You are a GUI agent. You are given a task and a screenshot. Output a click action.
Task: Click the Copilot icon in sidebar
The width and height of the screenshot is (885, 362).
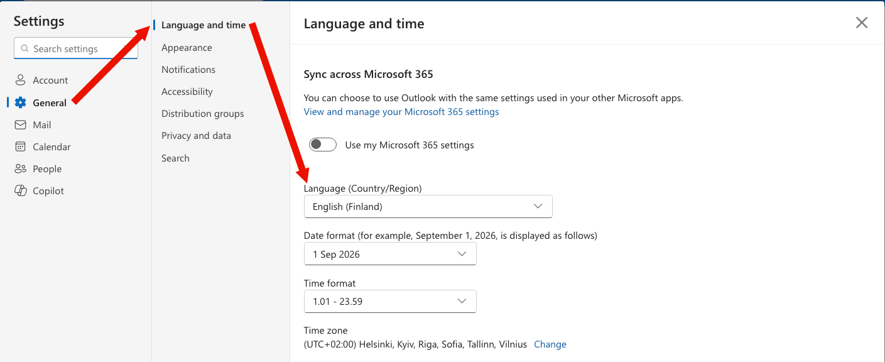(21, 190)
